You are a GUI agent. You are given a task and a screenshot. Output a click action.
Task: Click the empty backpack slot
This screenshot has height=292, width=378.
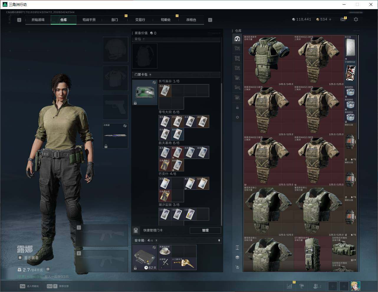pyautogui.click(x=145, y=56)
